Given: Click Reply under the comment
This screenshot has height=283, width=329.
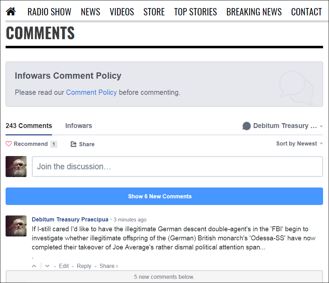Looking at the screenshot, I should (84, 266).
